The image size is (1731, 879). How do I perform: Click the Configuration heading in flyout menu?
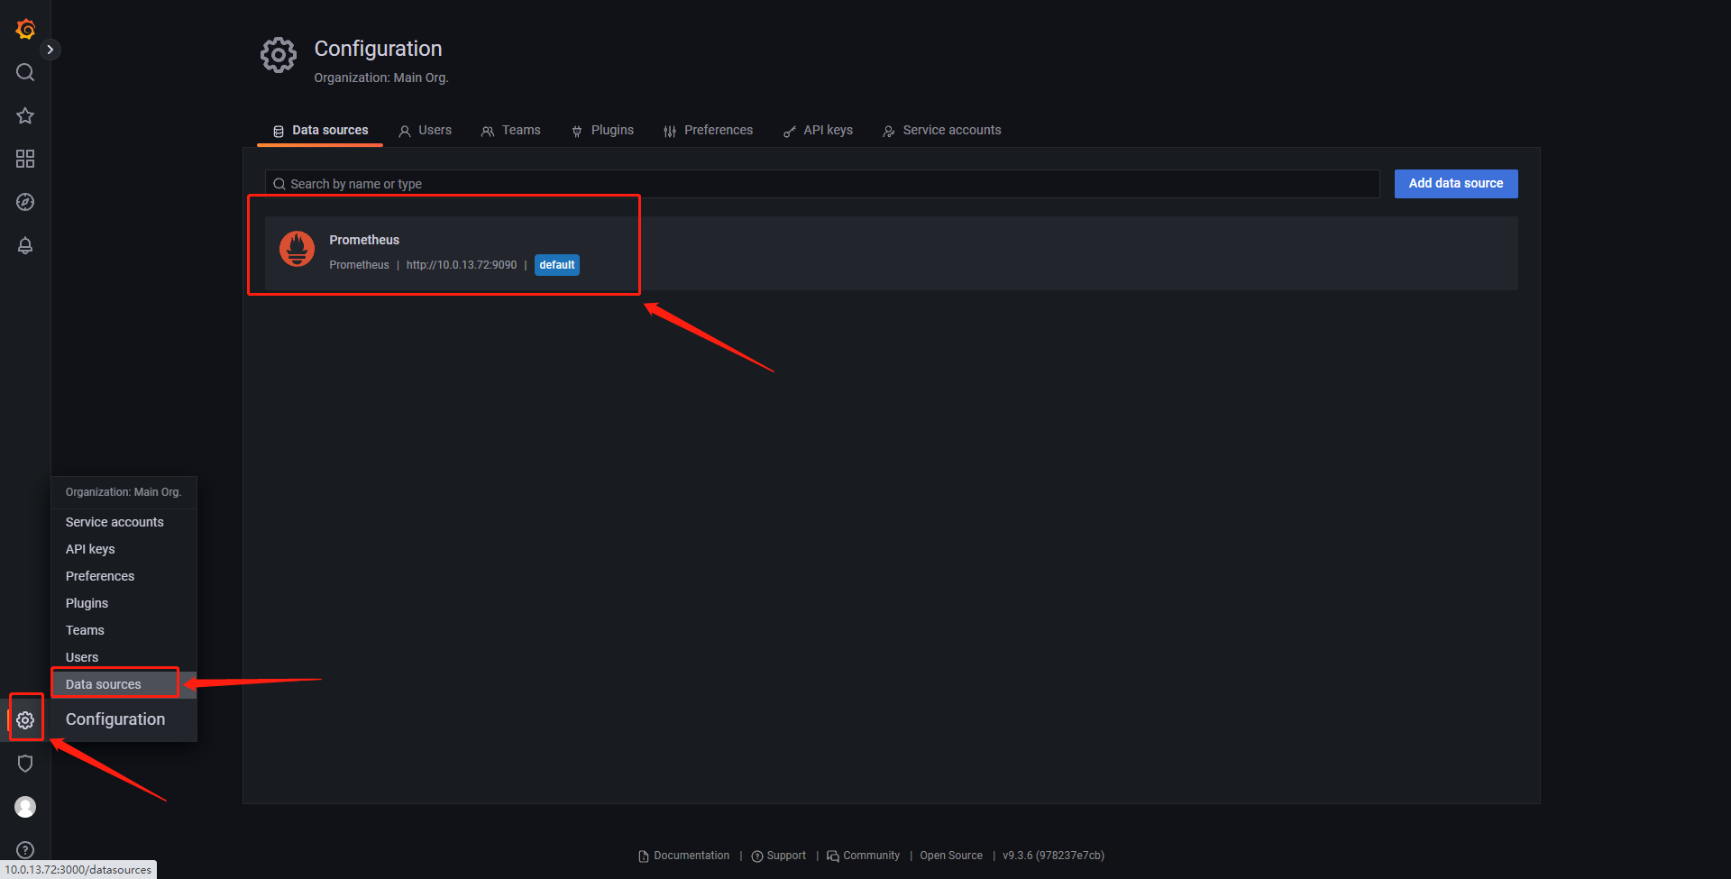click(x=115, y=719)
